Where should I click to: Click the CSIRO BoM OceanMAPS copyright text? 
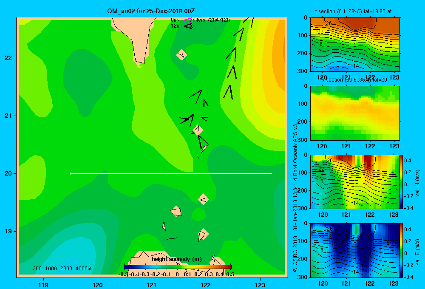[295, 198]
